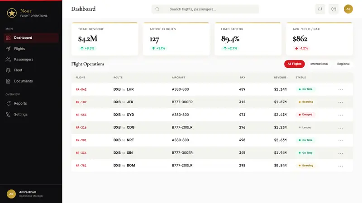Click the search magnifier icon
The height and width of the screenshot is (203, 362).
pyautogui.click(x=157, y=9)
